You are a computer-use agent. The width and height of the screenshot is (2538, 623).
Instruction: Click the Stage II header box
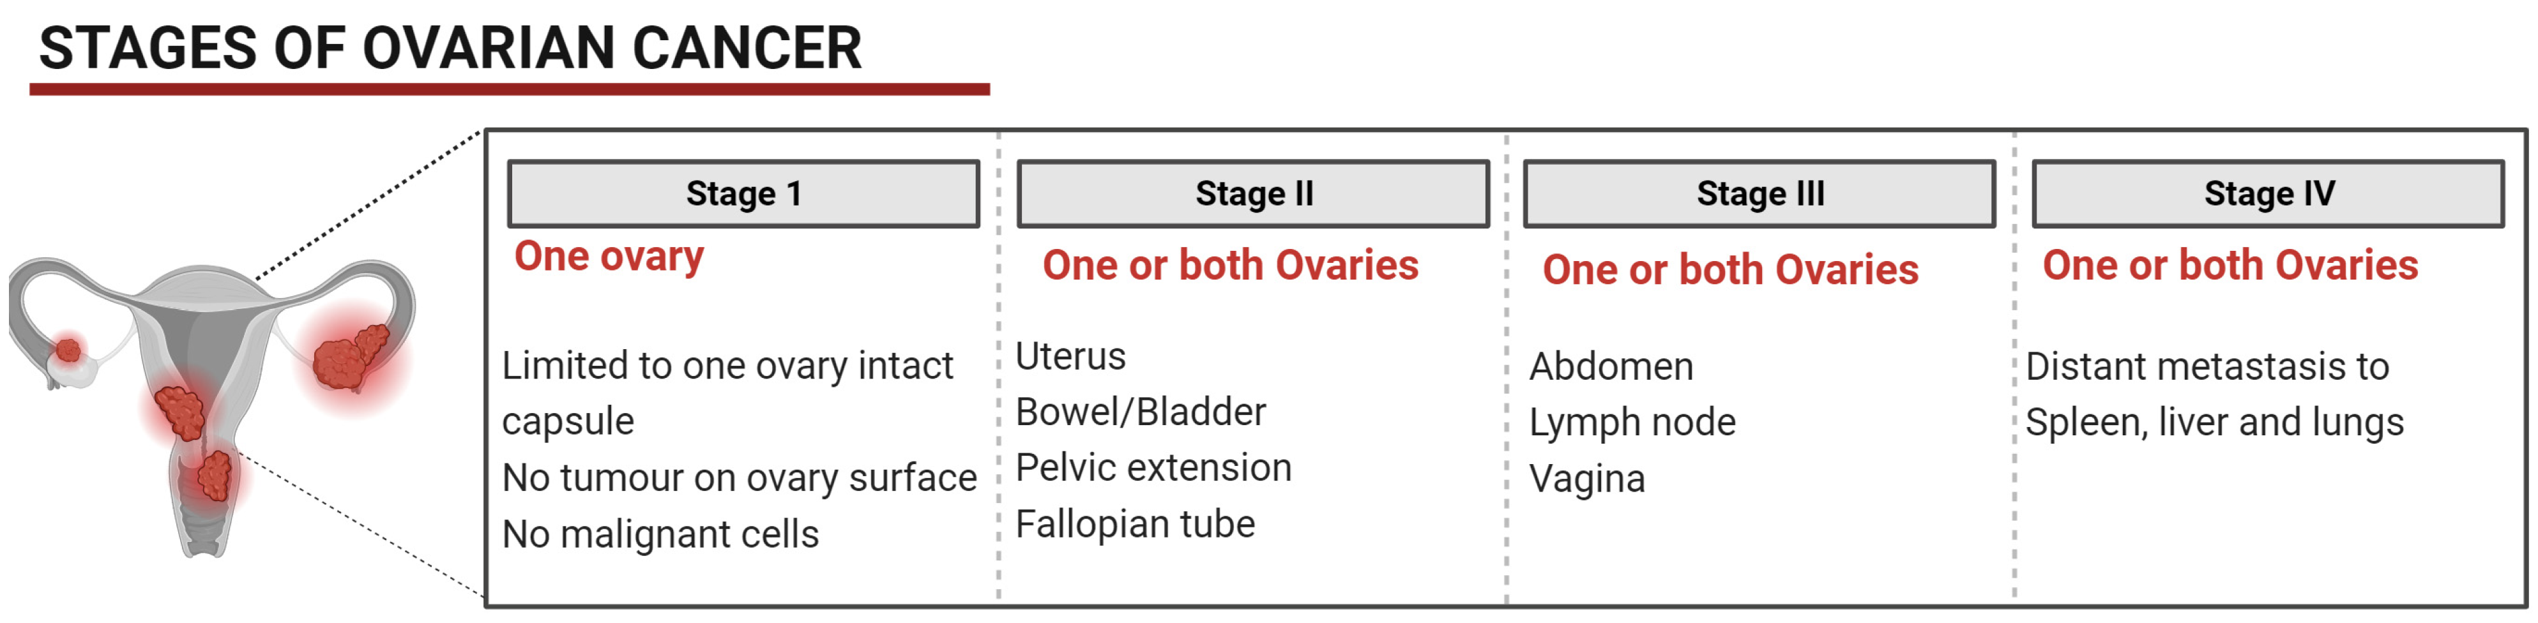(1252, 194)
